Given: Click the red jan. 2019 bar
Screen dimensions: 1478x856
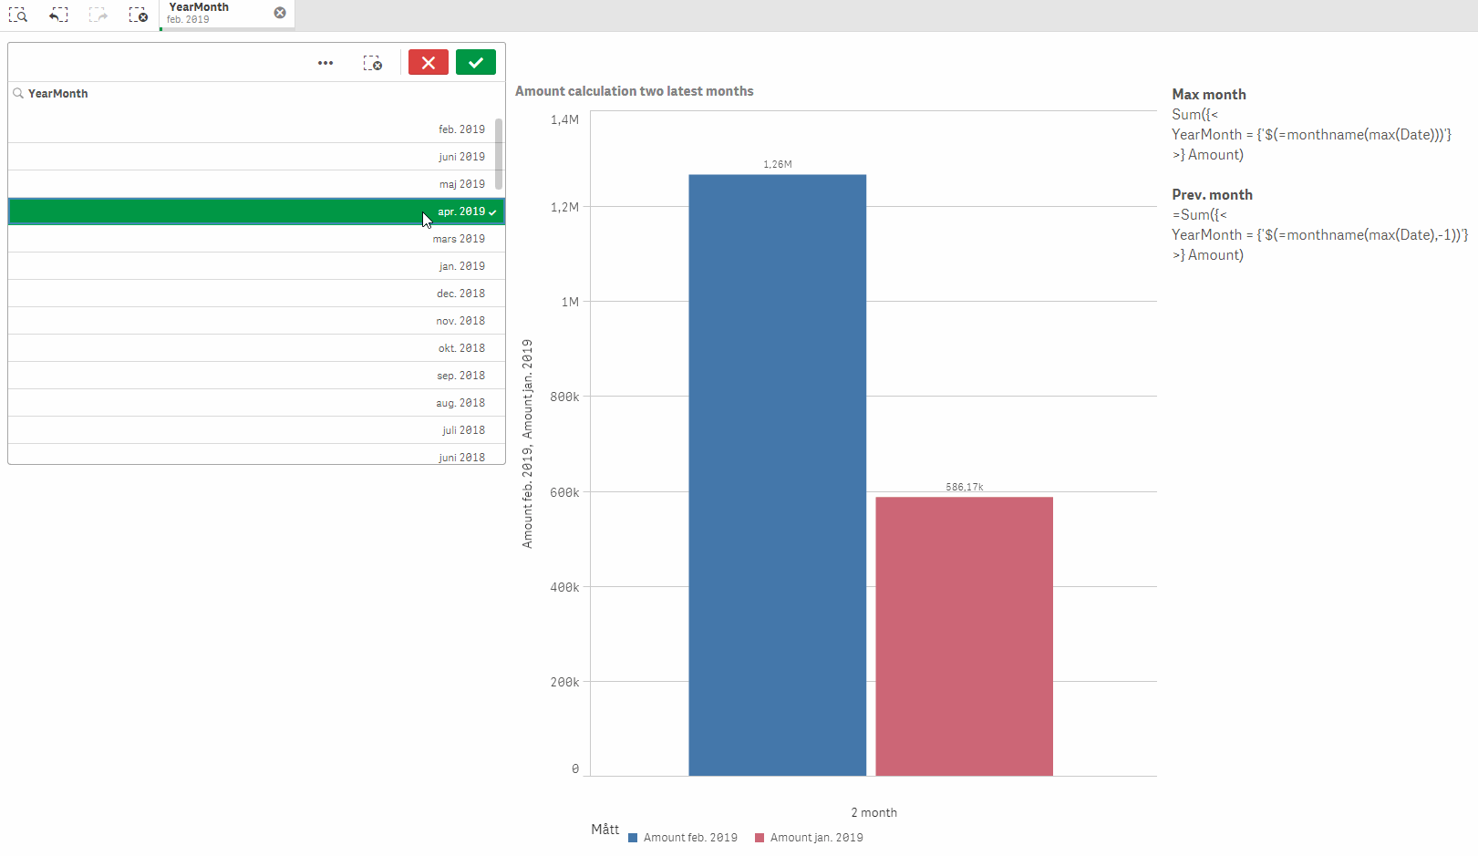Looking at the screenshot, I should click(x=965, y=636).
